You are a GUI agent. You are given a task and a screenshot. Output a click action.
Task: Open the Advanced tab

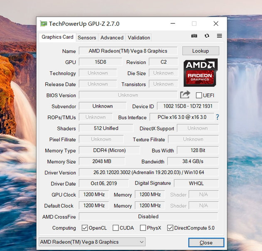pos(112,37)
